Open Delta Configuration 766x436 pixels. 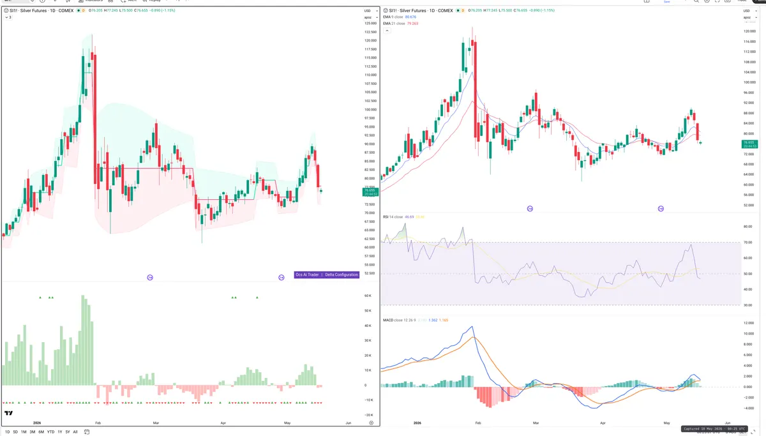pos(342,274)
